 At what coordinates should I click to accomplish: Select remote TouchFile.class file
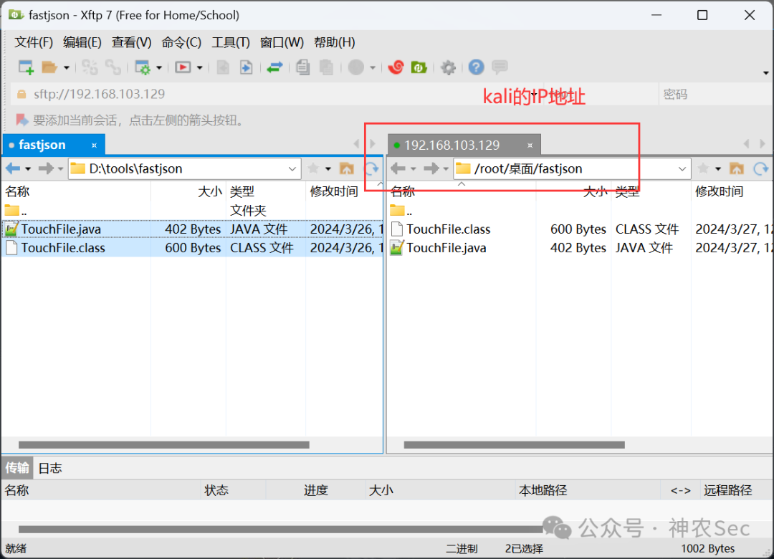click(580, 229)
